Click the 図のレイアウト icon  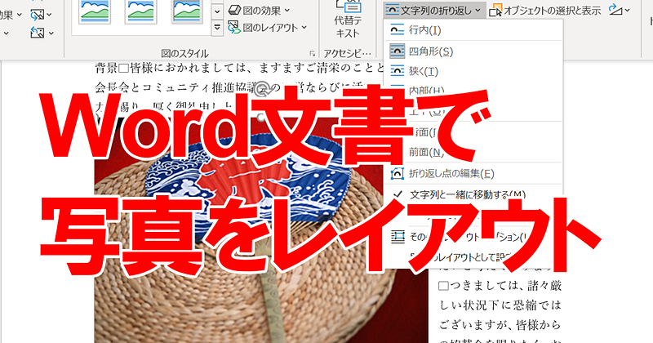(x=234, y=28)
